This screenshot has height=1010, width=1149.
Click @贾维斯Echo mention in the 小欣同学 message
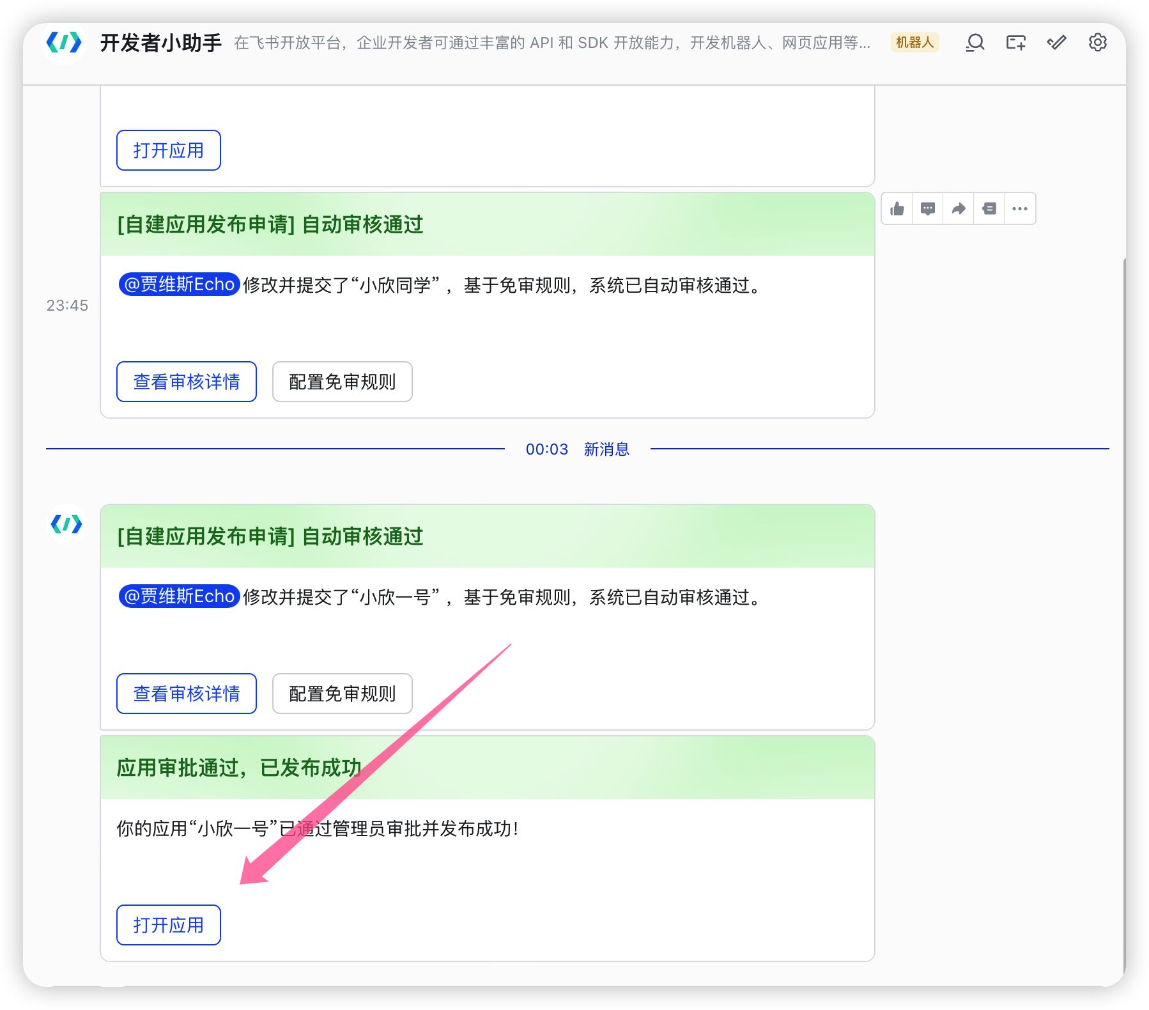pos(180,284)
